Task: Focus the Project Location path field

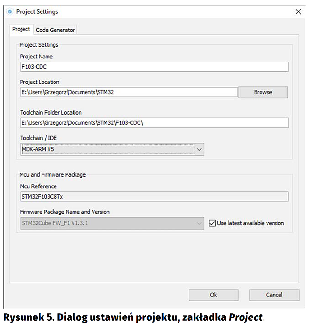Action: pos(129,92)
